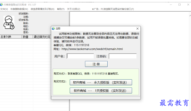Open the 关于/注册(Z) menu
Image resolution: width=191 pixels, height=111 pixels.
coord(74,9)
